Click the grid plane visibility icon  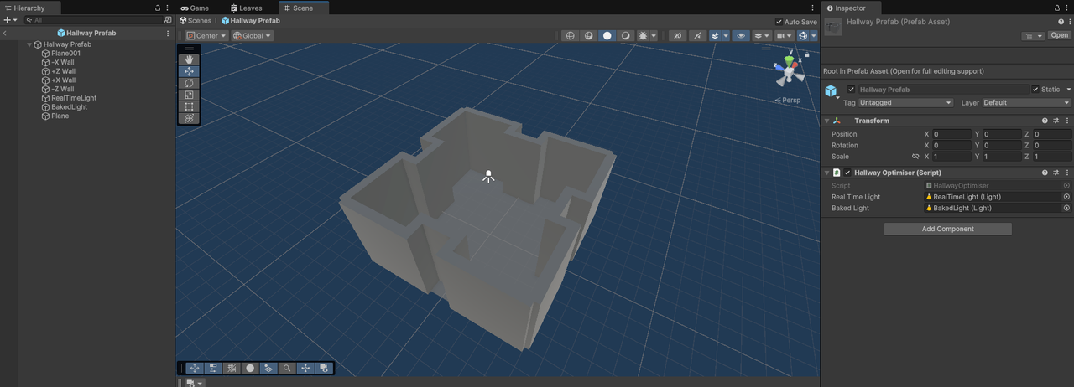point(268,368)
